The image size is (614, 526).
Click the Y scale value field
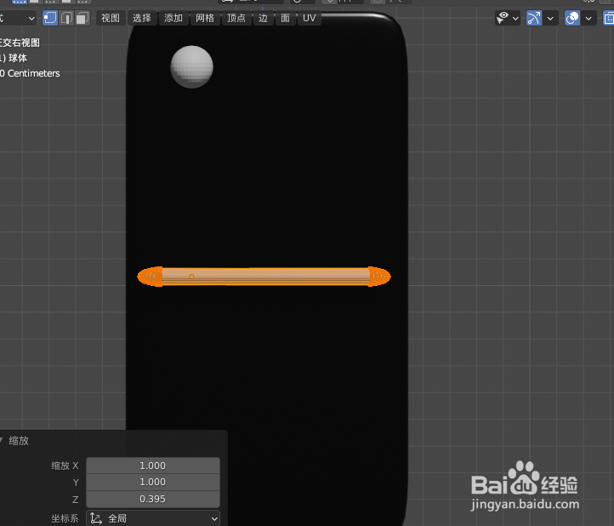pyautogui.click(x=153, y=482)
